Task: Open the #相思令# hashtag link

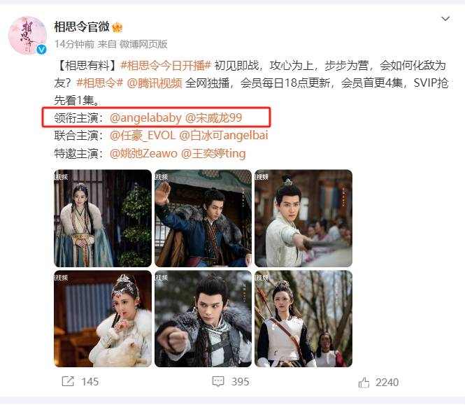Action: (x=99, y=83)
